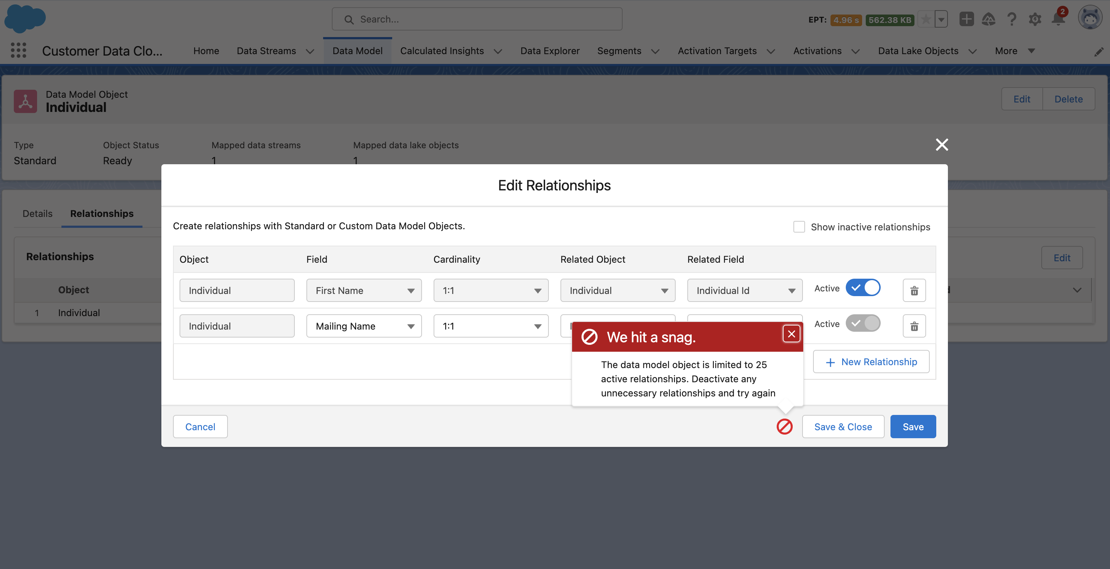Delete the First Name relationship row
1110x569 pixels.
click(914, 291)
